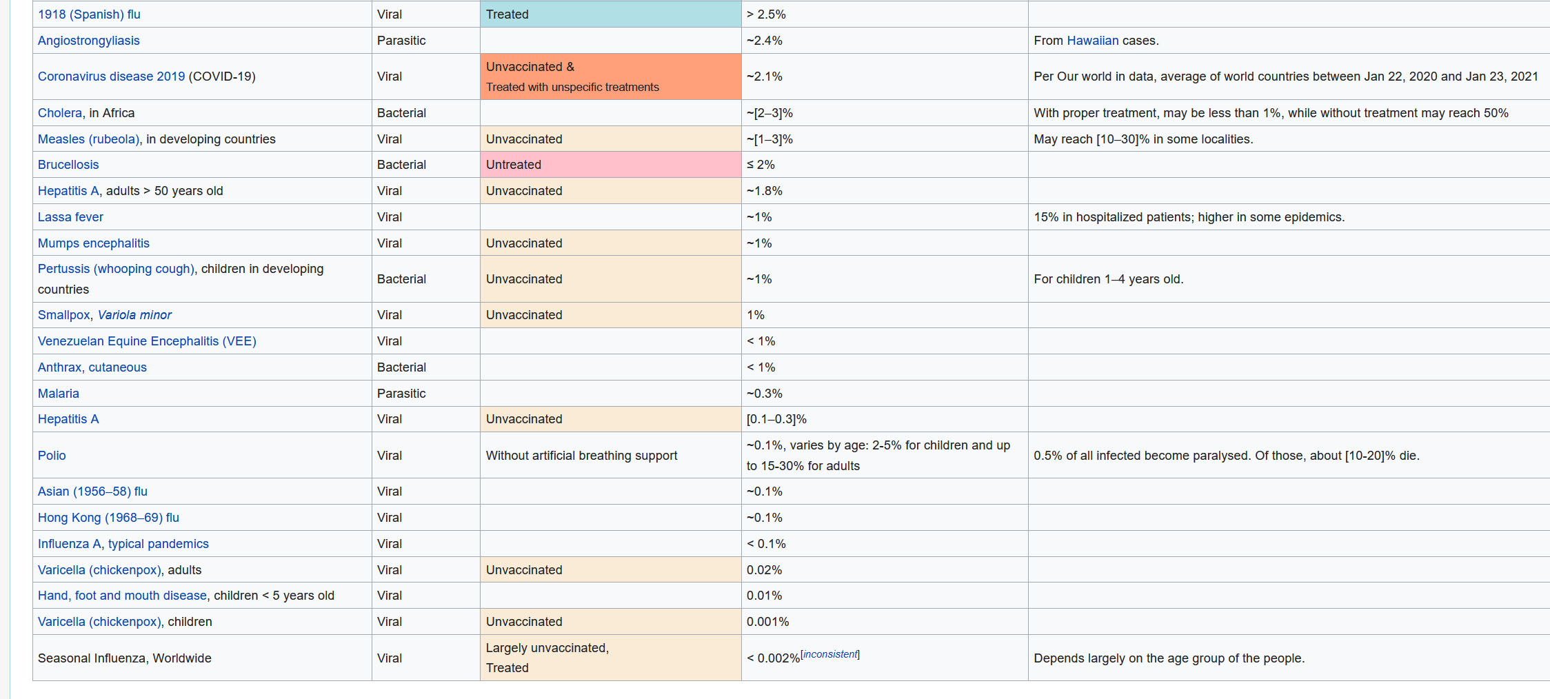Follow the Measles (rubeola) link
This screenshot has width=1550, height=699.
coord(88,139)
